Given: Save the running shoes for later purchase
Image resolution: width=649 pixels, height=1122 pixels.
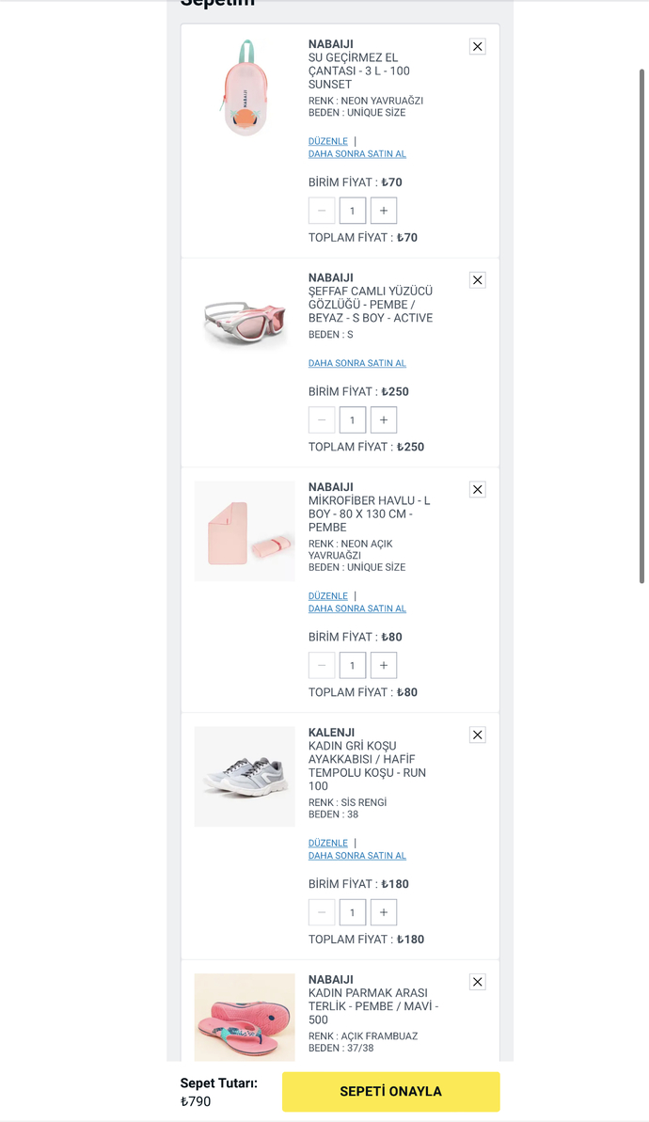Looking at the screenshot, I should coord(357,856).
